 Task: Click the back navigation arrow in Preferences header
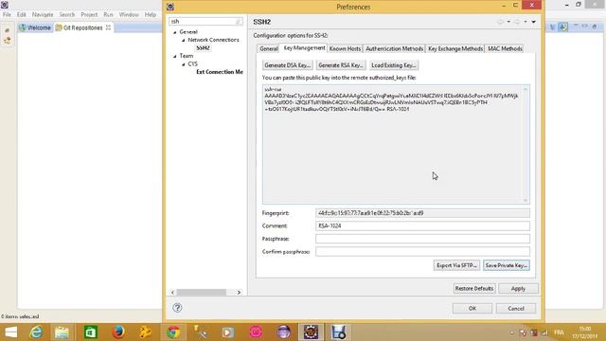point(501,22)
